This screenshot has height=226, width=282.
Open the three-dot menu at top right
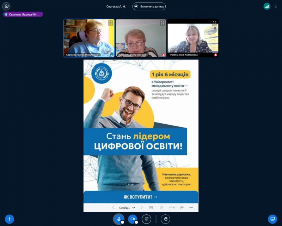(276, 5)
